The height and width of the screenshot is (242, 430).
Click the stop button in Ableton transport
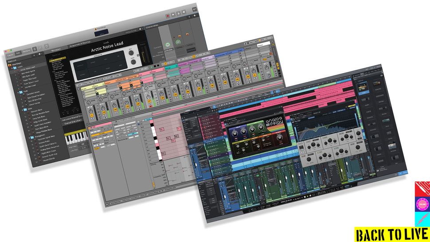(155, 66)
